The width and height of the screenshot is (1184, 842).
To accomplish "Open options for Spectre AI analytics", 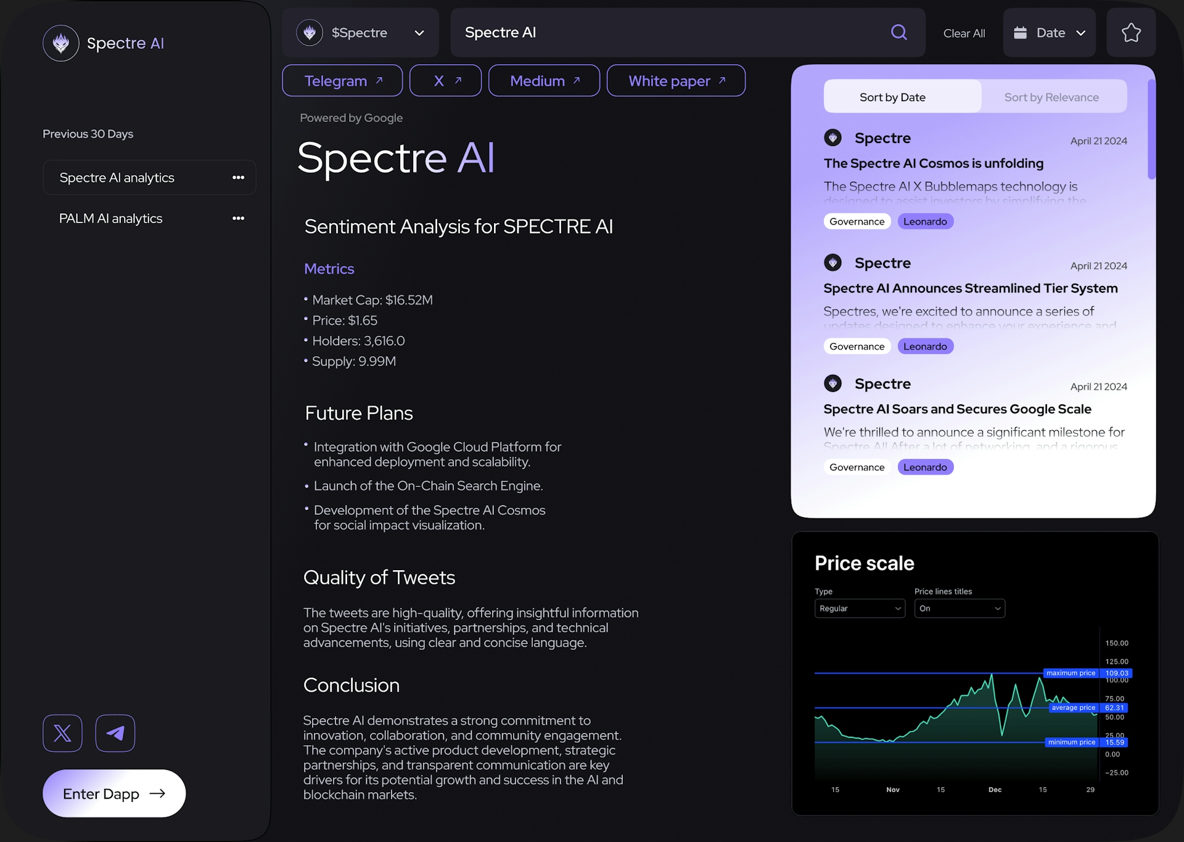I will tap(238, 178).
